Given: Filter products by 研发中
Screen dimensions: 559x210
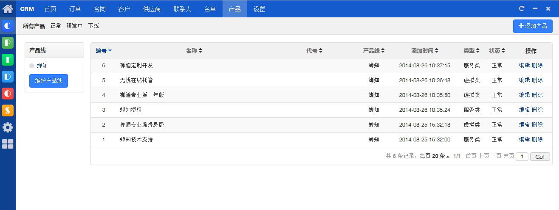Looking at the screenshot, I should click(74, 26).
